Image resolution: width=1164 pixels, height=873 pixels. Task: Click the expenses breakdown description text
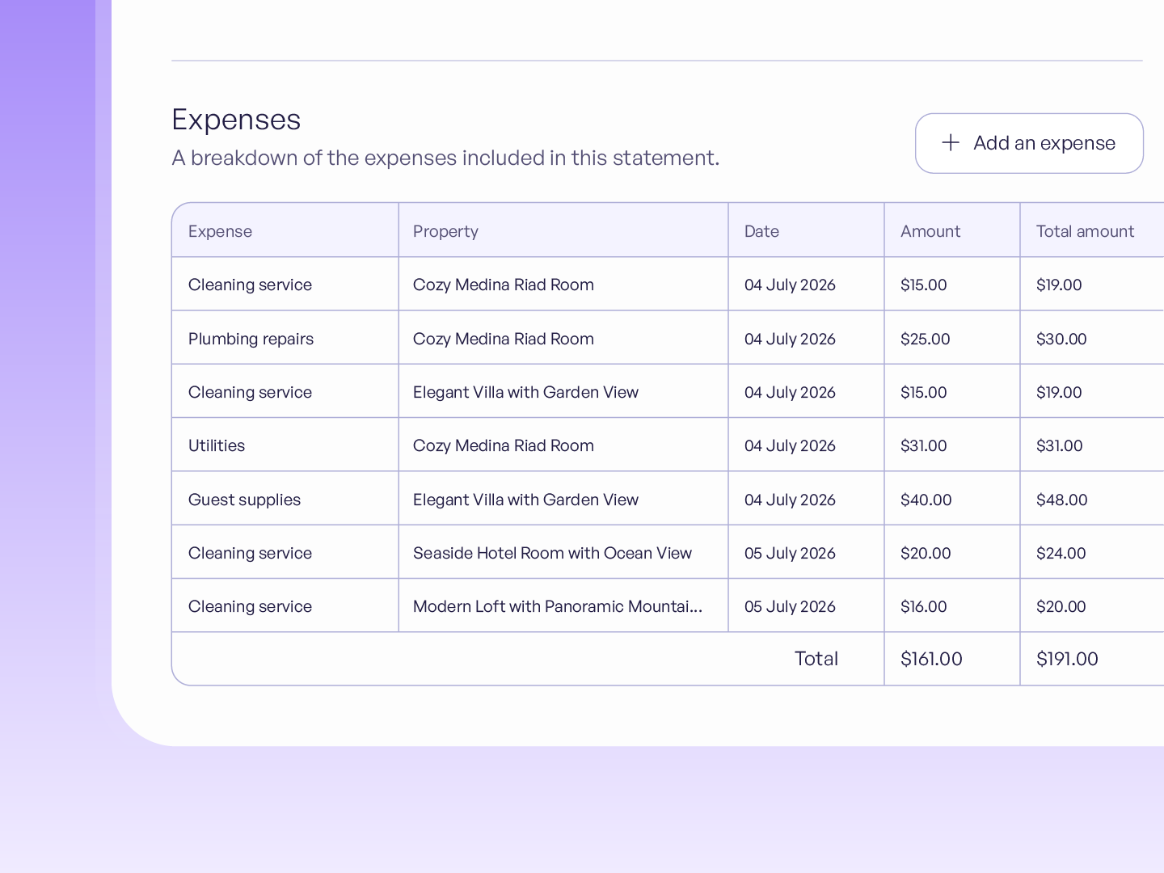coord(445,158)
